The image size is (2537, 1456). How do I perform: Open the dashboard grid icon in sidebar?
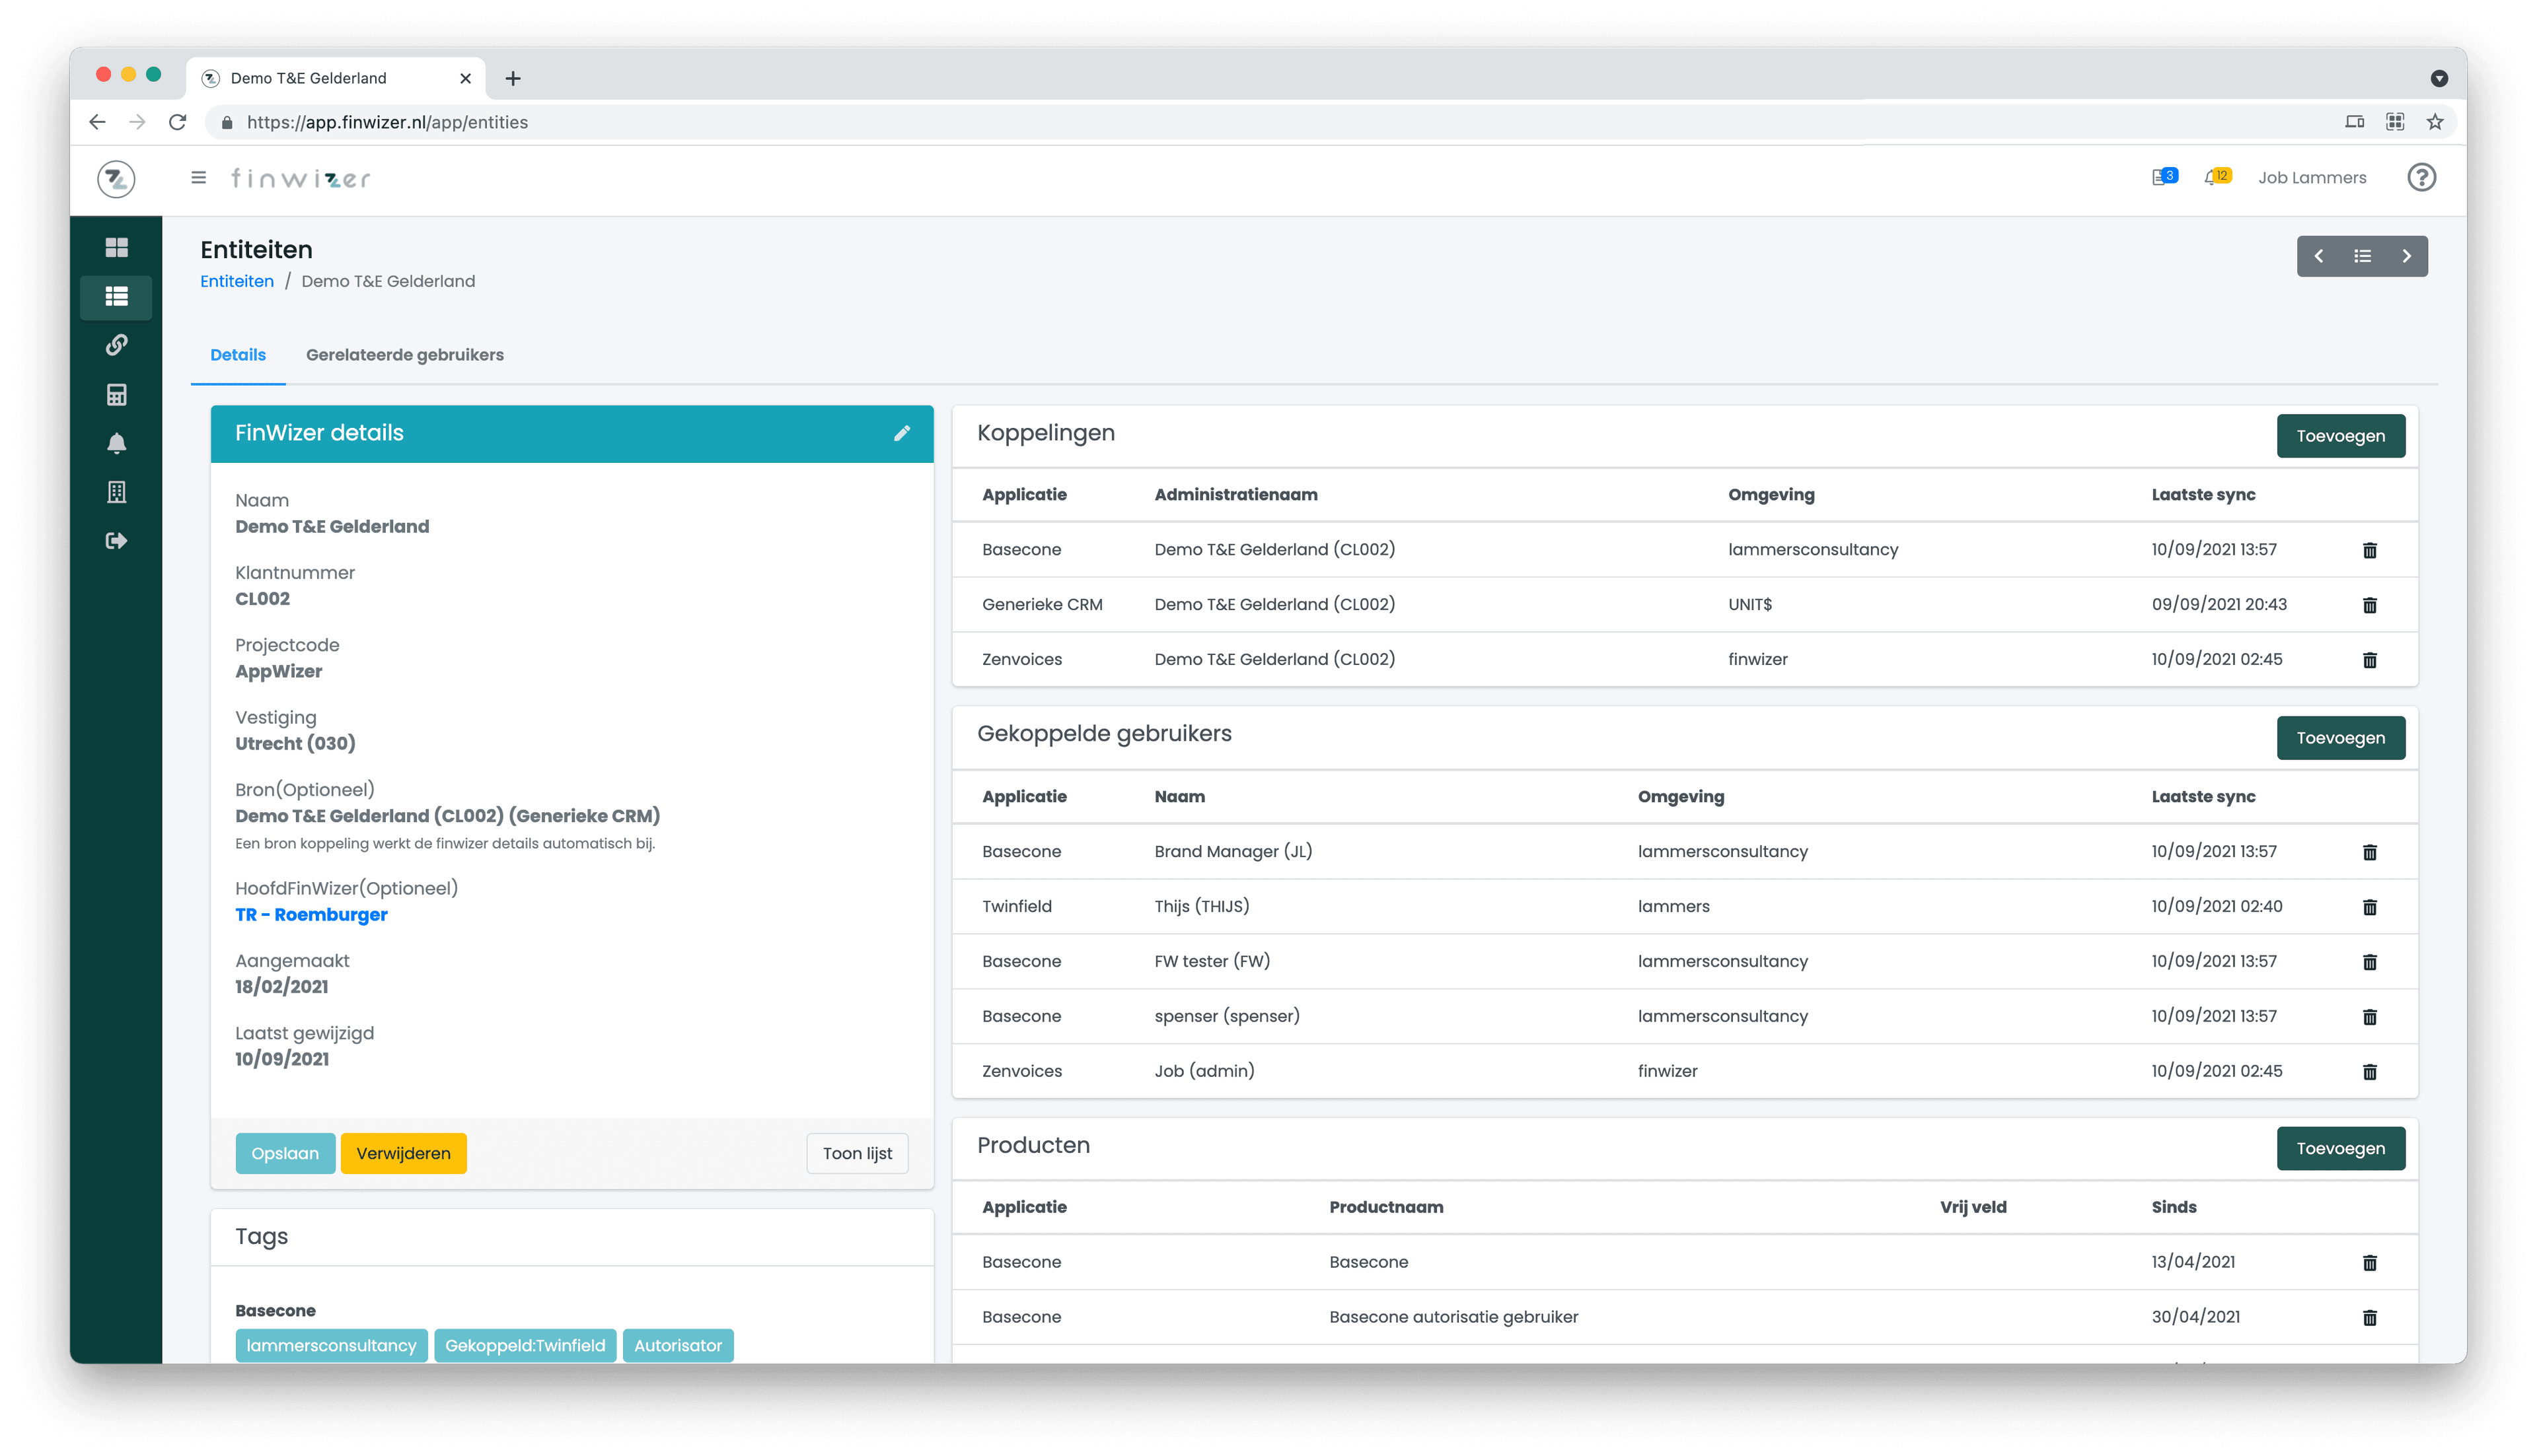pos(116,247)
